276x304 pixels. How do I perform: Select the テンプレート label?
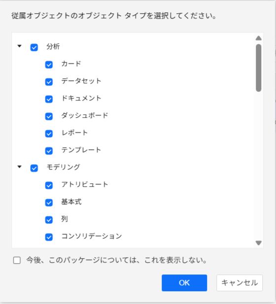(x=81, y=150)
